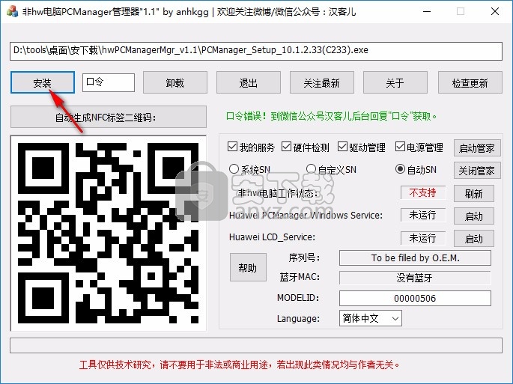The height and width of the screenshot is (384, 513).
Task: Open 关注最新 for latest updates
Action: (321, 83)
